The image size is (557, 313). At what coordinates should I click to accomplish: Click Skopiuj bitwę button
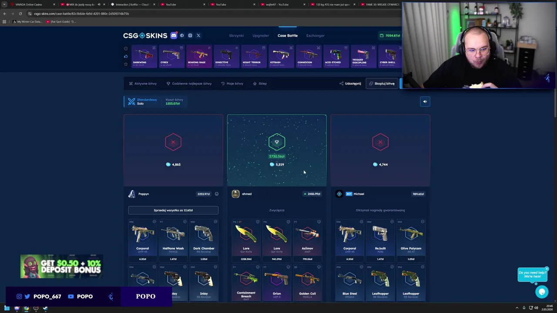pos(382,83)
